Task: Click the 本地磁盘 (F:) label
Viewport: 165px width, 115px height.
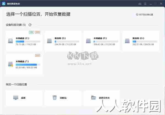Action: 100,38
